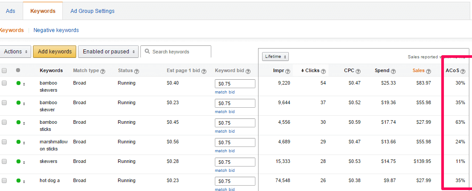The width and height of the screenshot is (472, 191).
Task: Select the checkbox for skewers keyword row
Action: click(4, 162)
